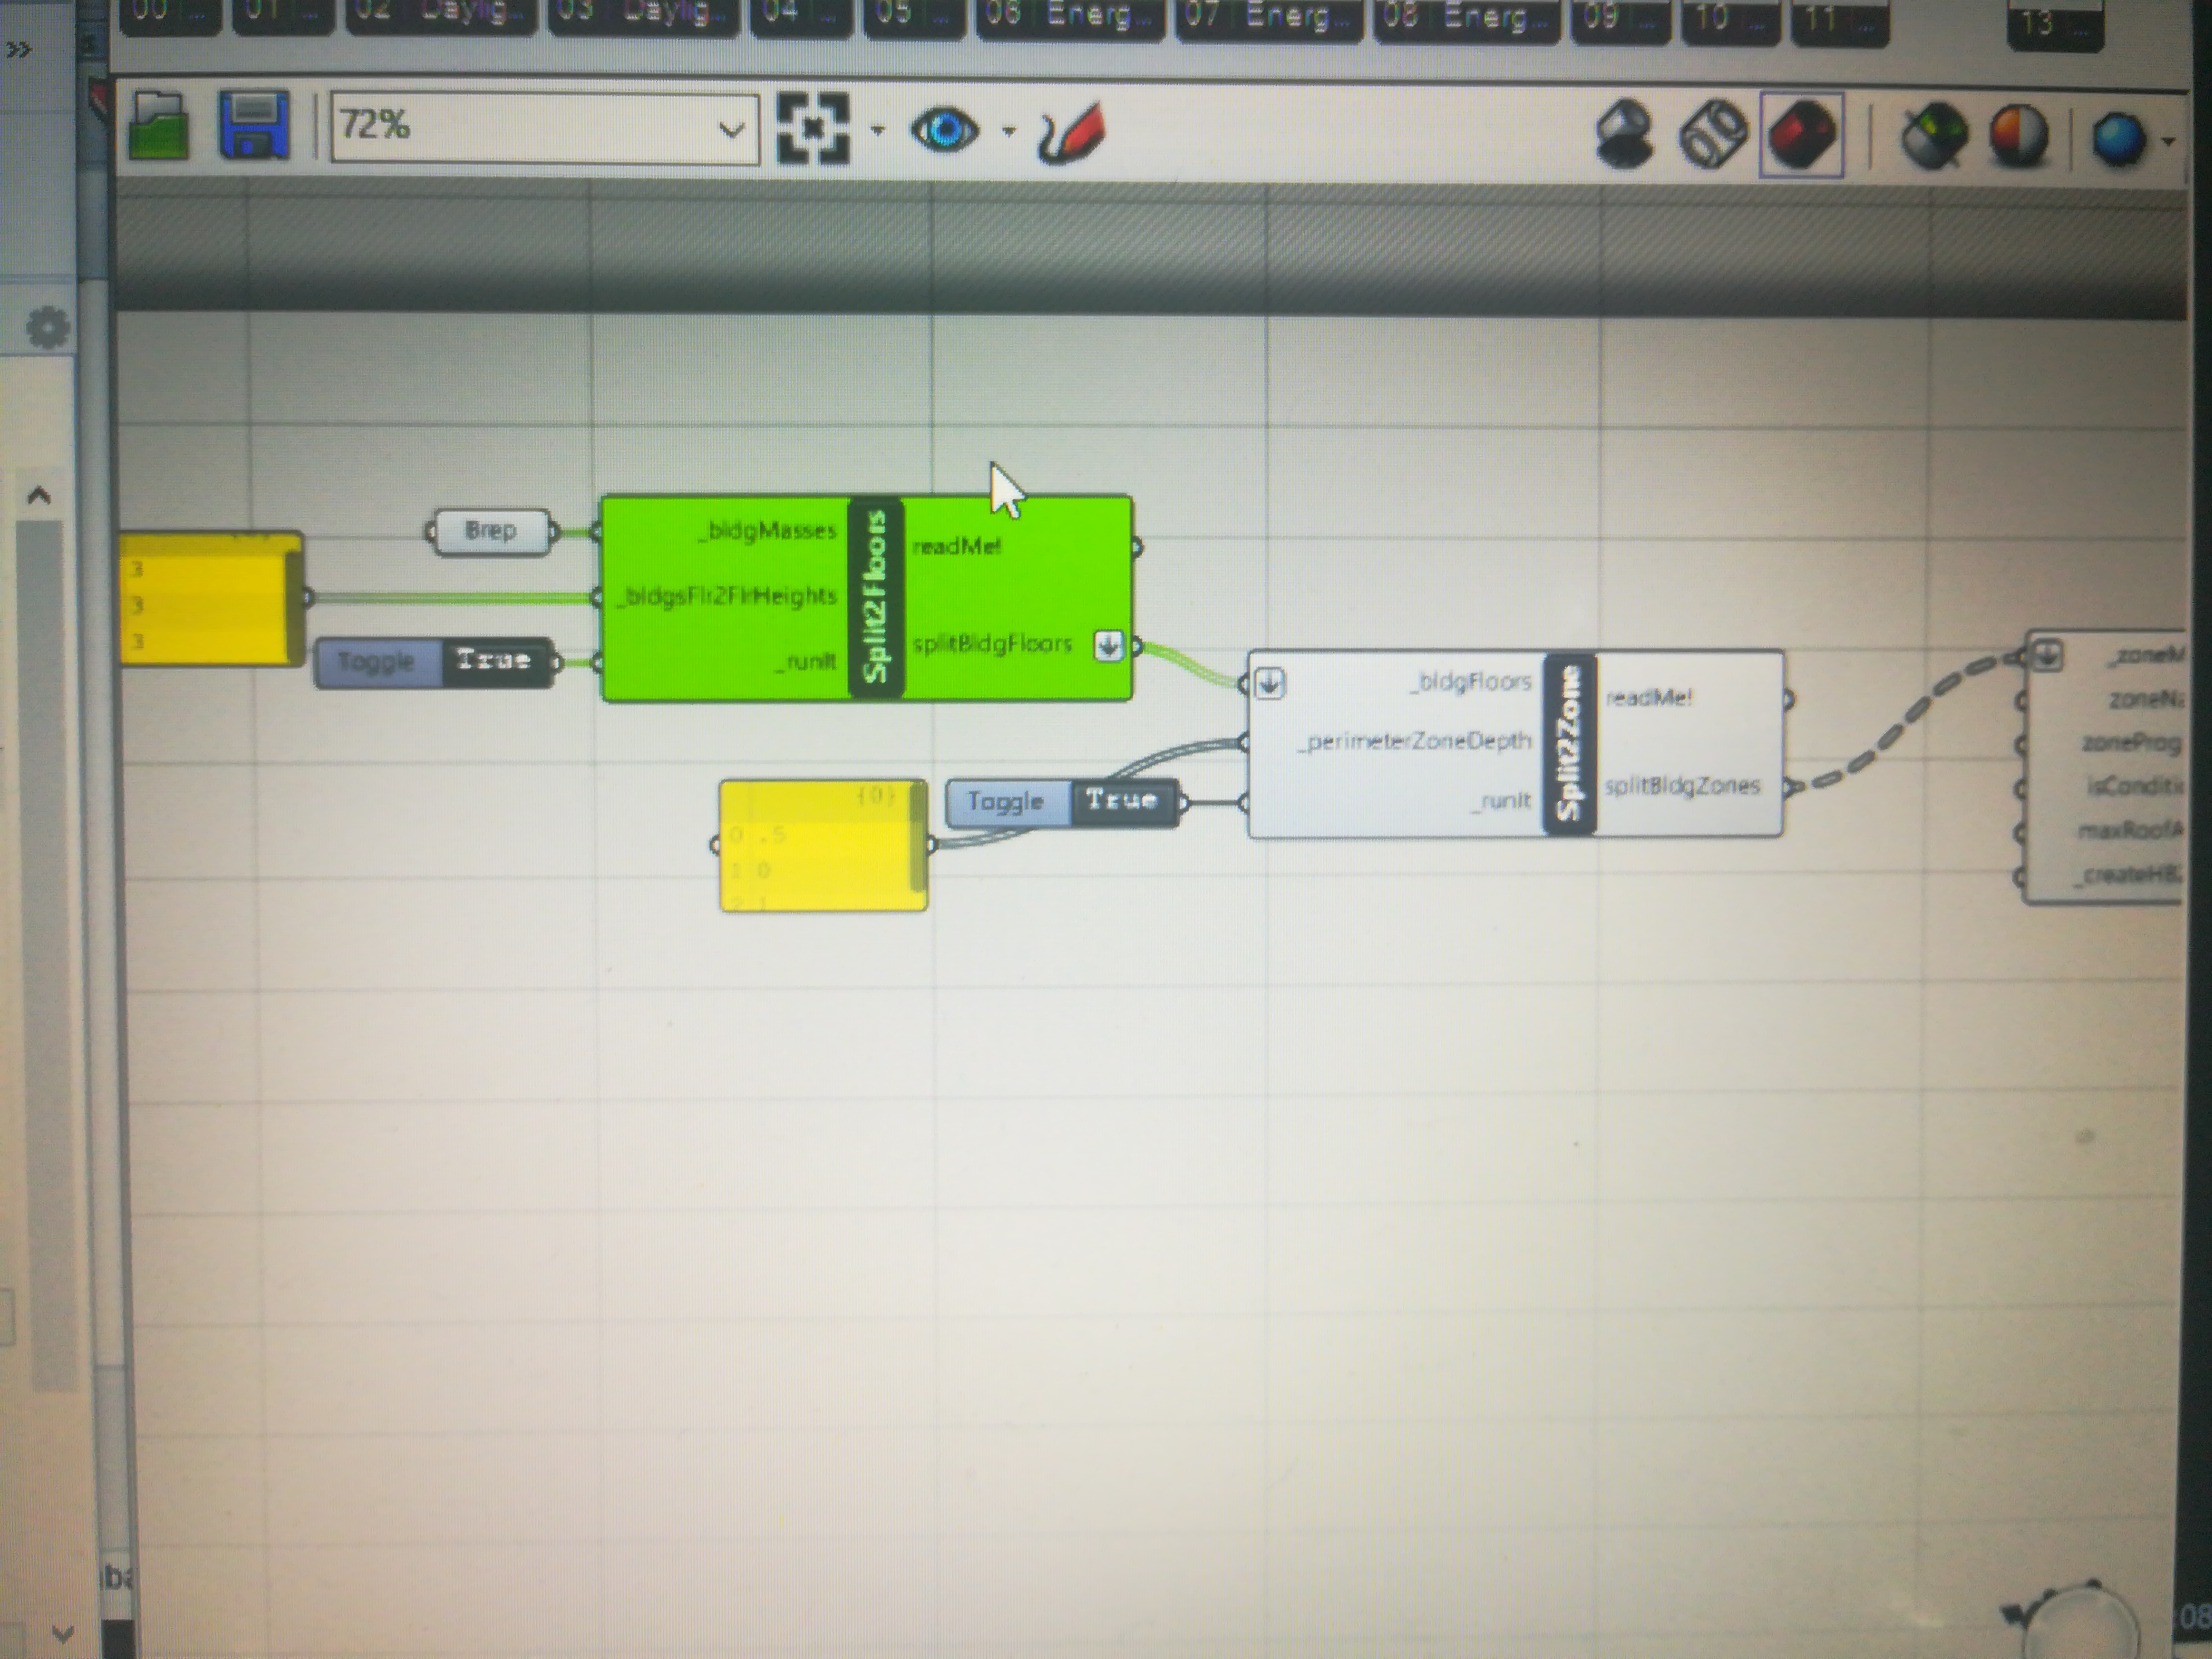Flip the Toggle feeding Split2Zone _runIt

click(1062, 802)
